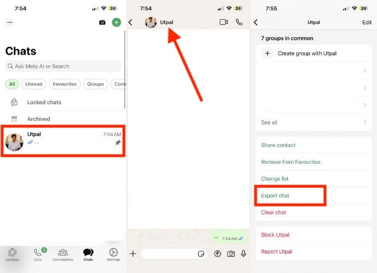Open first common group chevron under Create group
This screenshot has height=273, width=377.
click(365, 70)
